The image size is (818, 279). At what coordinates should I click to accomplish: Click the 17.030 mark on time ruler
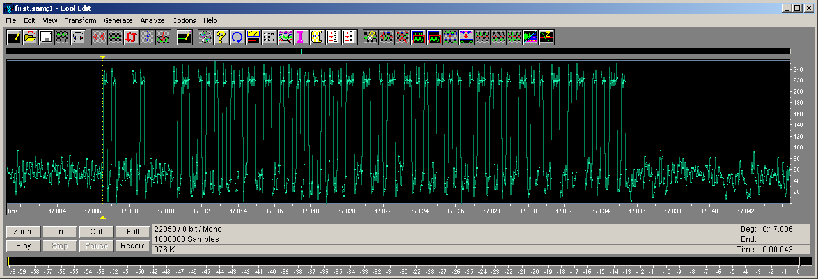pos(528,210)
